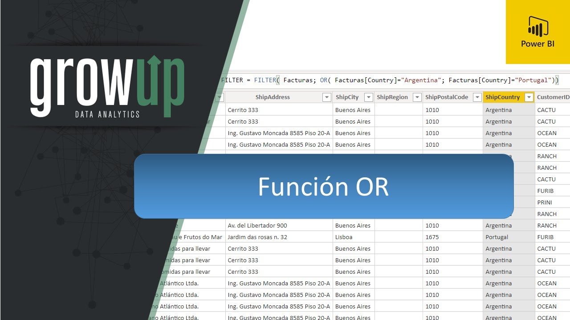Select the "1675" postal code cell
This screenshot has width=570, height=320.
[452, 237]
